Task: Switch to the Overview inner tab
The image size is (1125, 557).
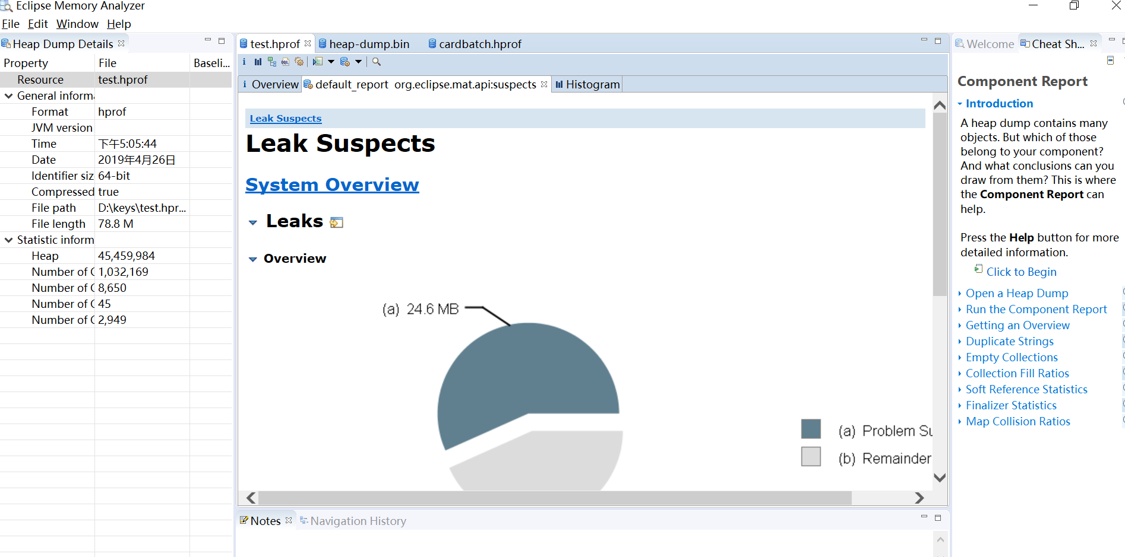Action: [270, 84]
